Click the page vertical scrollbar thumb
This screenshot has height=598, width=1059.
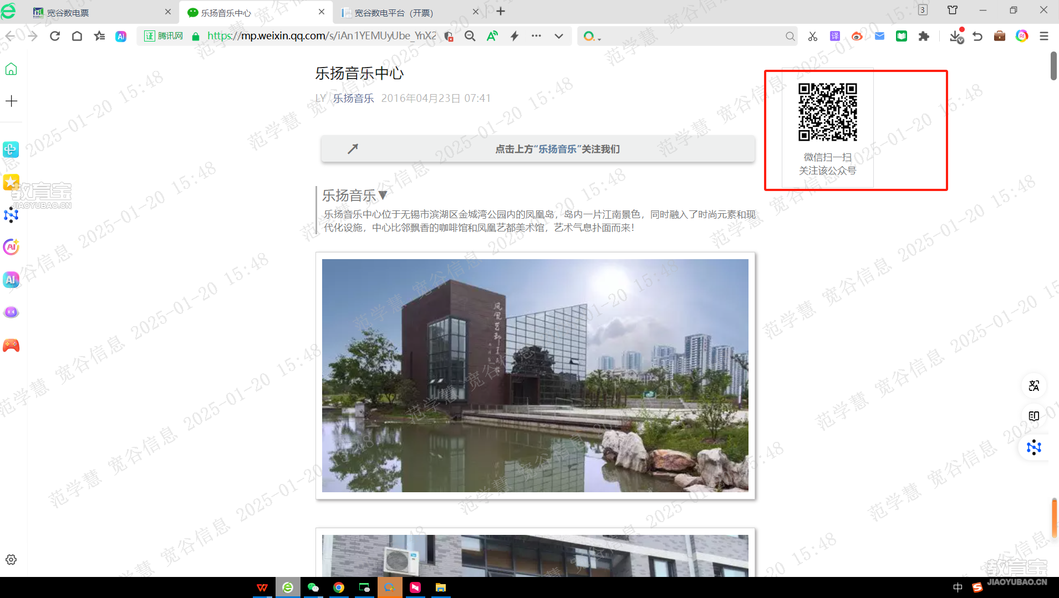coord(1053,66)
